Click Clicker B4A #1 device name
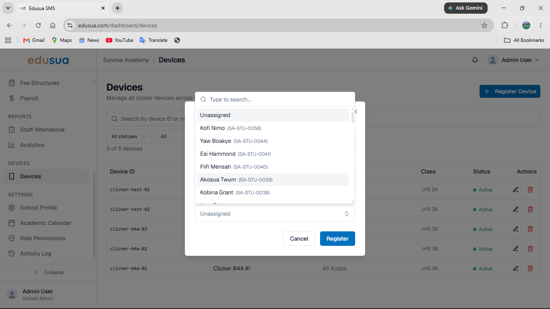Screen dimensions: 550x309 [x=232, y=268]
